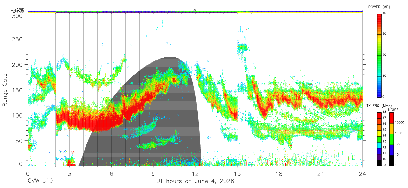The width and height of the screenshot is (408, 188).
Task: Click x-axis tick label "12"
Action: (195, 174)
